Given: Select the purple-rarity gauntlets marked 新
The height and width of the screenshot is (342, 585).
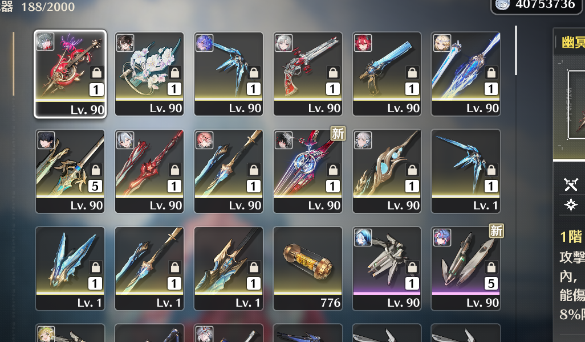Looking at the screenshot, I should click(x=466, y=268).
